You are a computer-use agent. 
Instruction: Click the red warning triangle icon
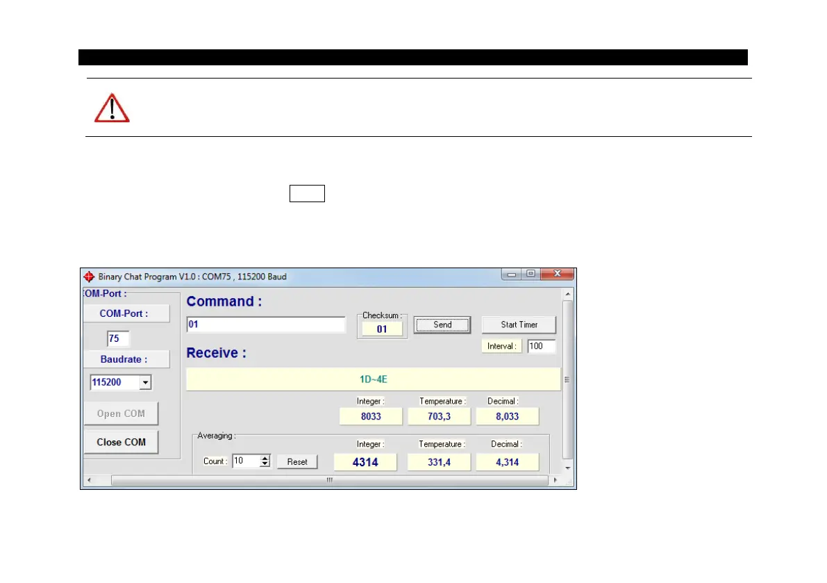pyautogui.click(x=112, y=108)
